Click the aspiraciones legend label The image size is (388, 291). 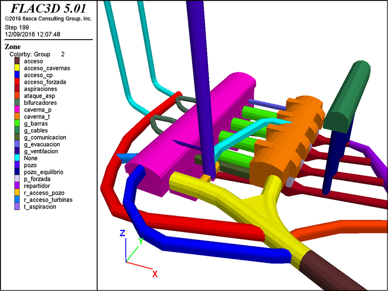point(40,89)
